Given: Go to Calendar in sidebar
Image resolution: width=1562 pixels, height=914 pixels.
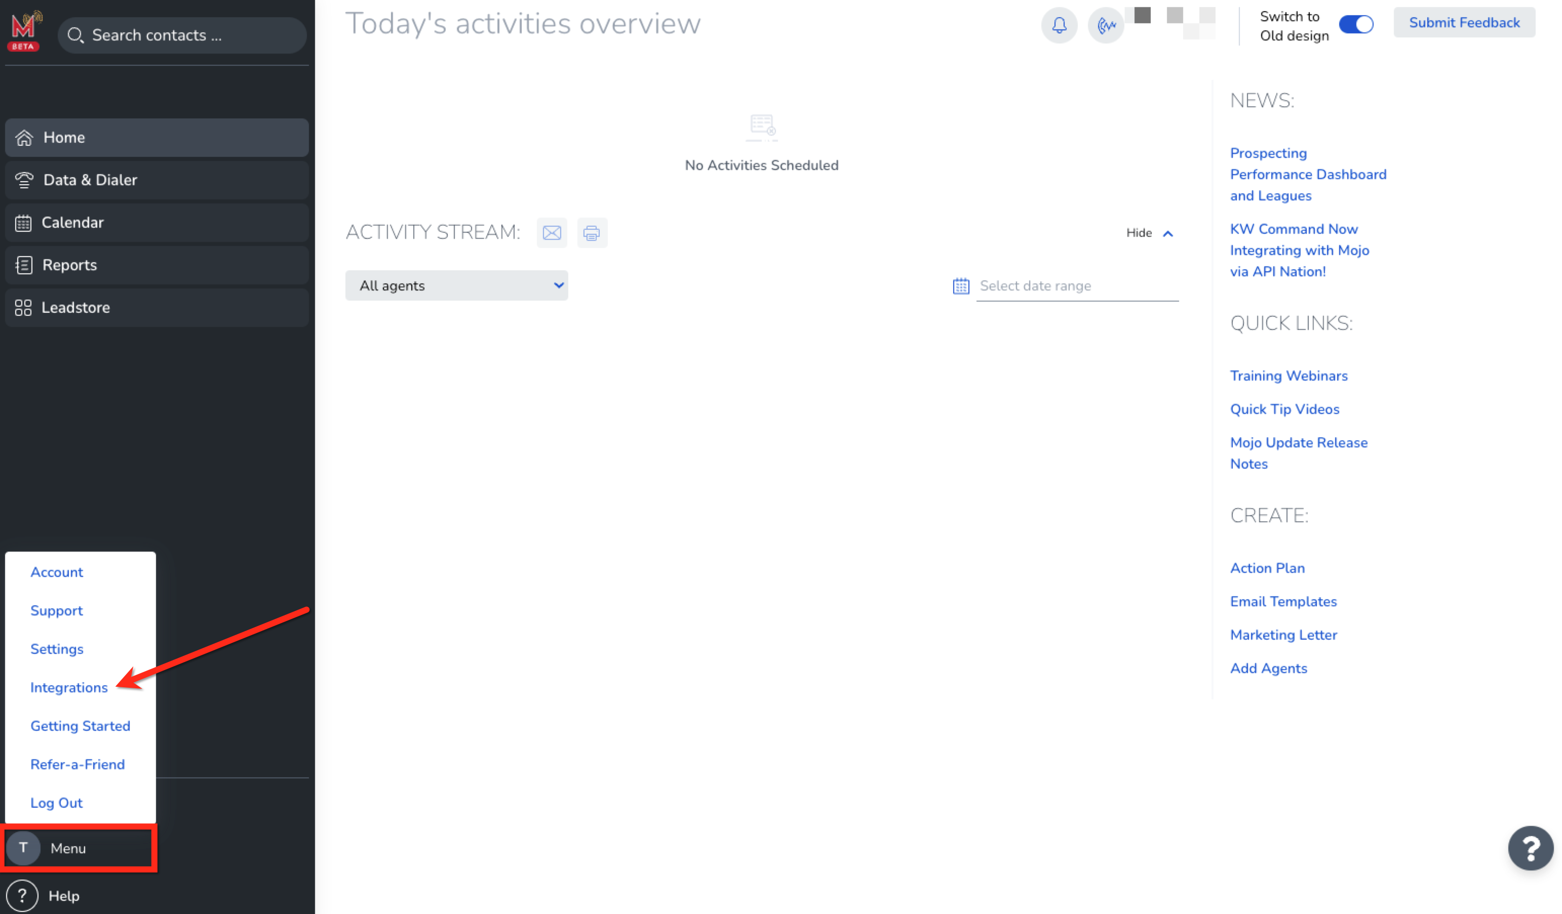Looking at the screenshot, I should tap(157, 222).
